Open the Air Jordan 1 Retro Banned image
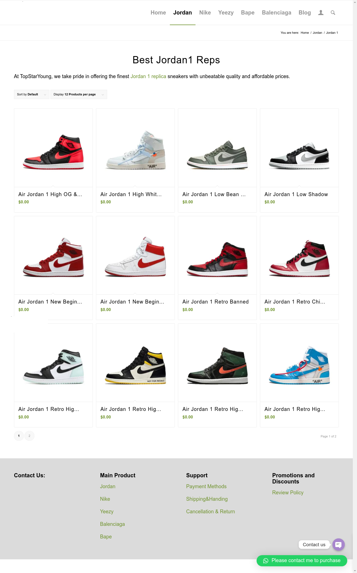Image resolution: width=357 pixels, height=573 pixels. pos(217,255)
